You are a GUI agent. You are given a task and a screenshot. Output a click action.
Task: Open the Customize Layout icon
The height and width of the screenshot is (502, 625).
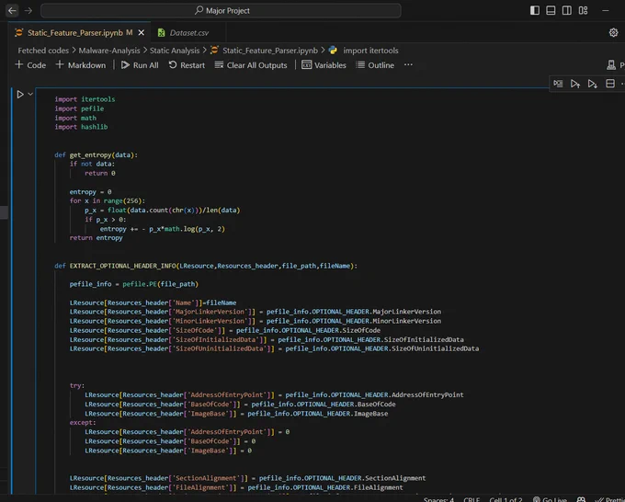(x=583, y=10)
